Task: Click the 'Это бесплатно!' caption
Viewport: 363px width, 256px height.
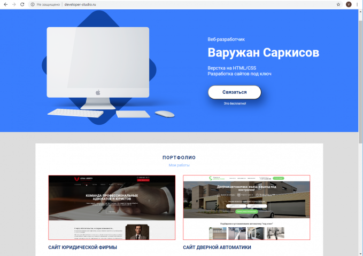Action: coord(235,103)
